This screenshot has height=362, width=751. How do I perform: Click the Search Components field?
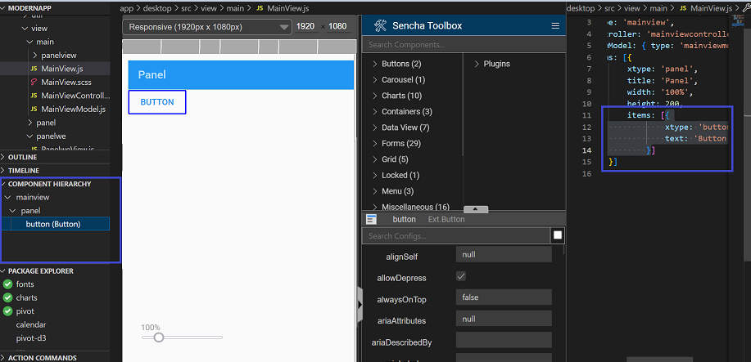click(464, 44)
